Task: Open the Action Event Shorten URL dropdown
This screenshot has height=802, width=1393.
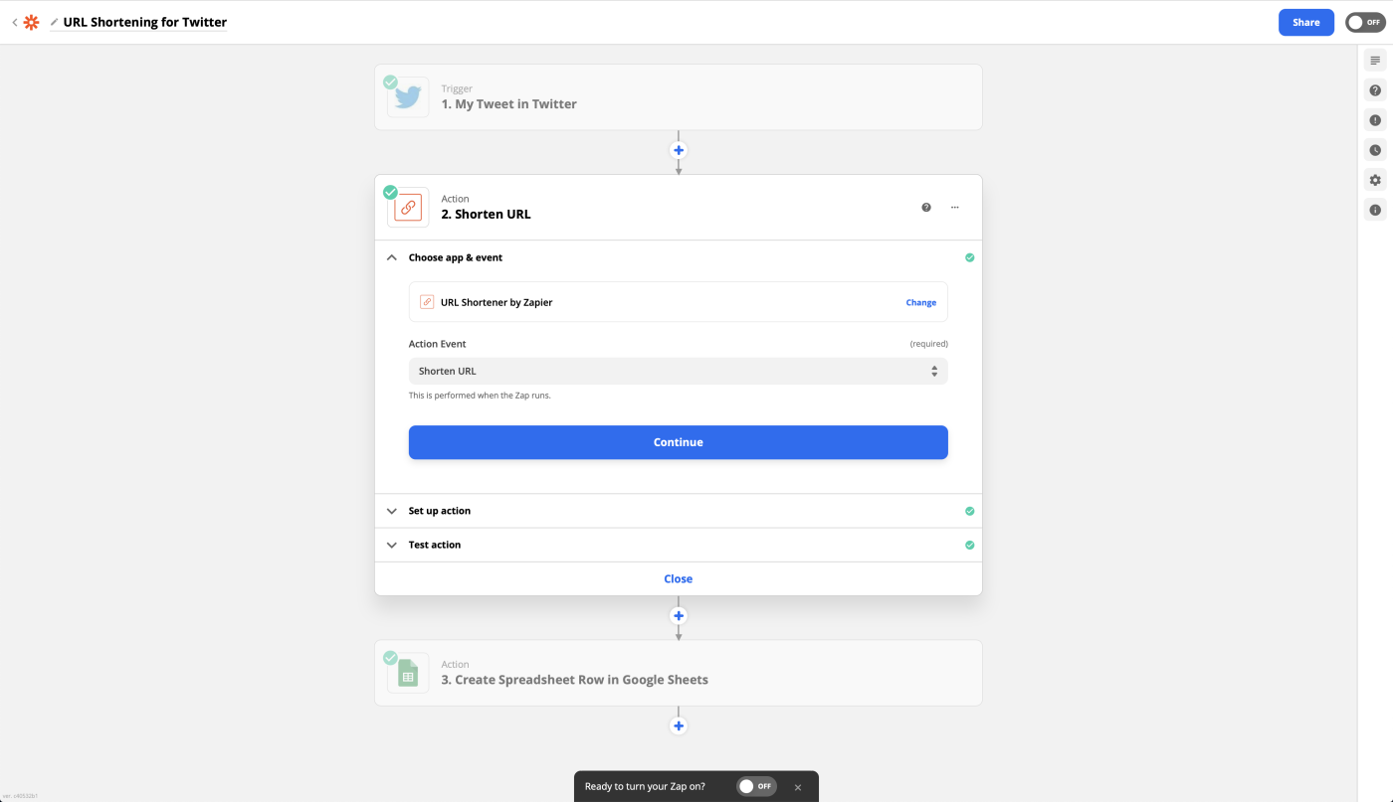Action: click(679, 371)
